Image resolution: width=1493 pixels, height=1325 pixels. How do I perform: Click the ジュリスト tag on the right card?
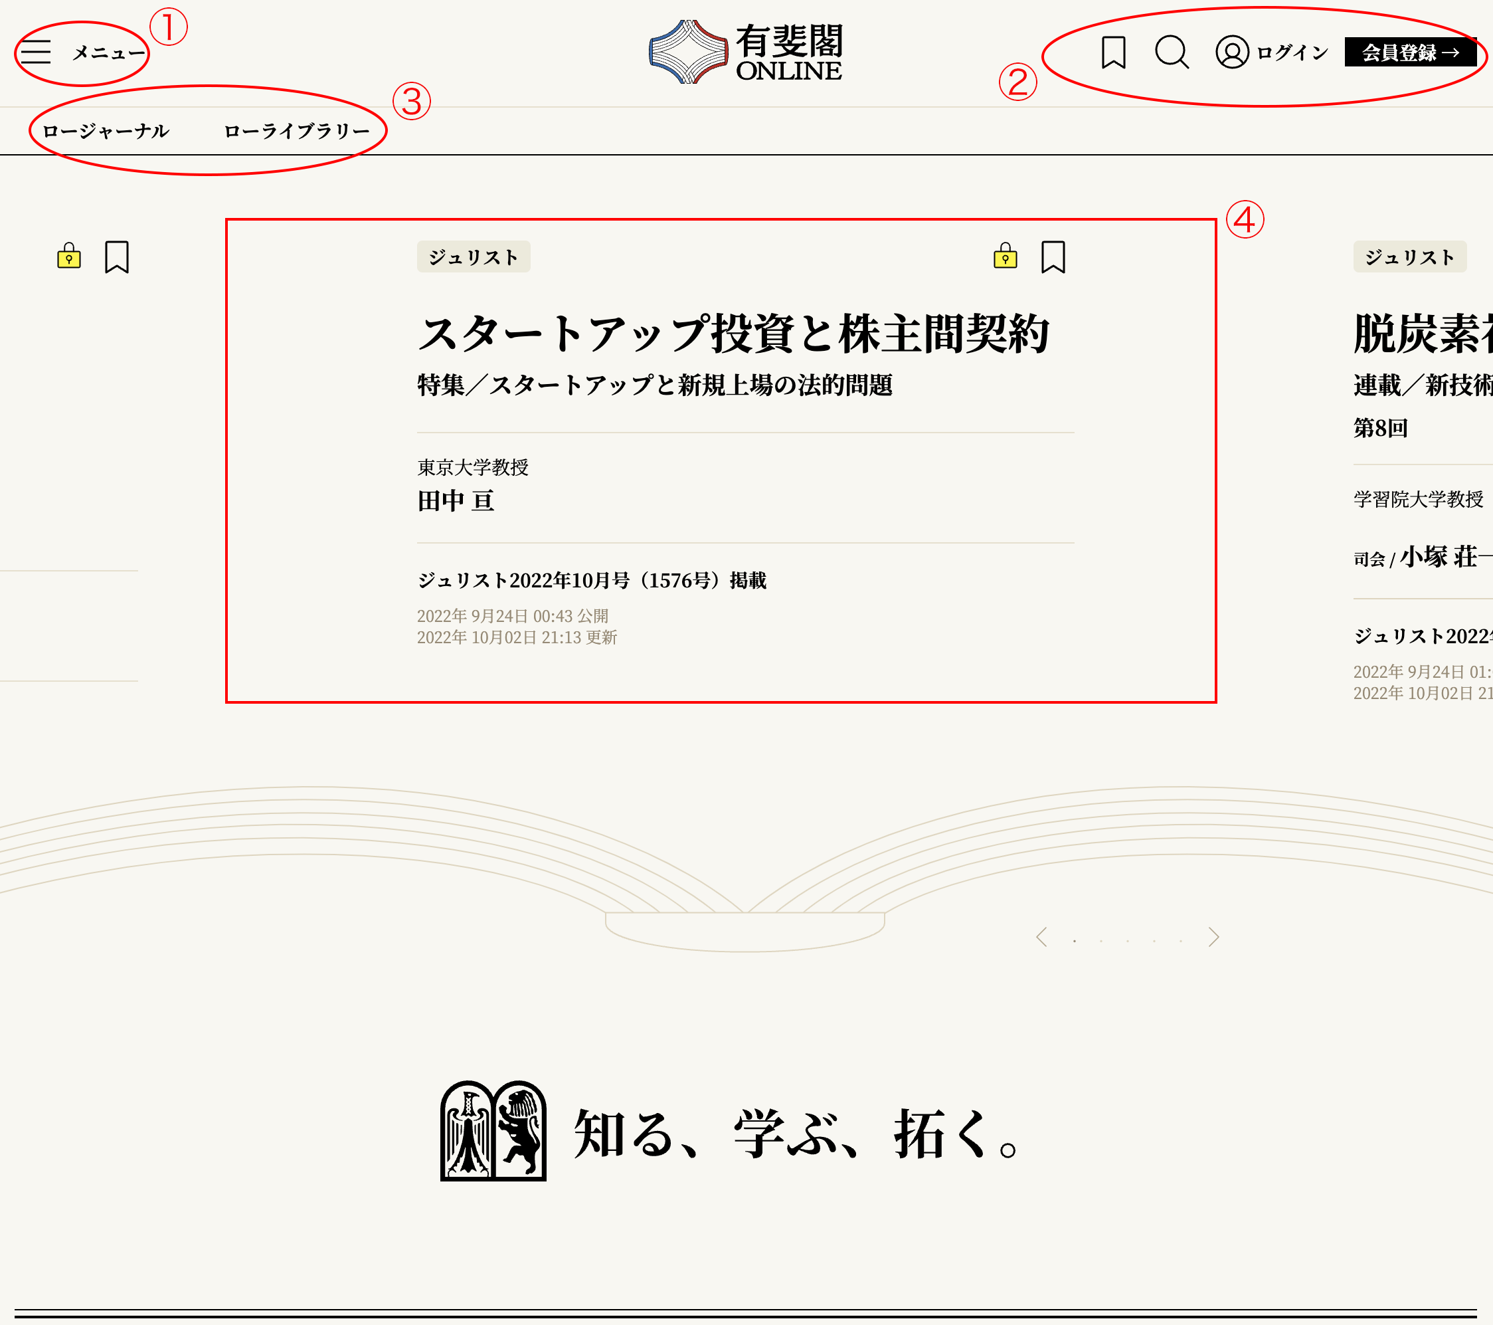click(x=1409, y=257)
